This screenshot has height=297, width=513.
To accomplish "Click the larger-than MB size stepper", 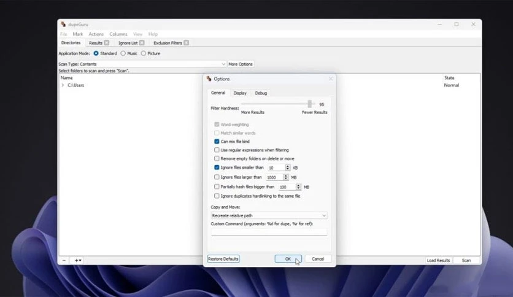I will (x=285, y=177).
